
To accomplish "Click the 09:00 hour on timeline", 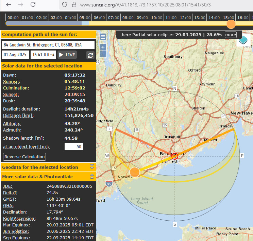I will 142,18.
